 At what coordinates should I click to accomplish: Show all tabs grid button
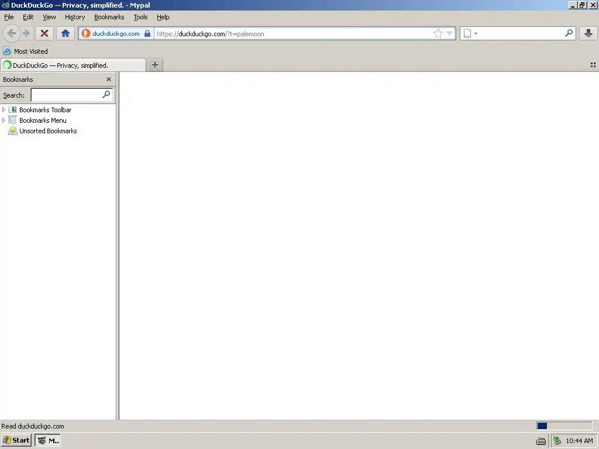coord(593,65)
